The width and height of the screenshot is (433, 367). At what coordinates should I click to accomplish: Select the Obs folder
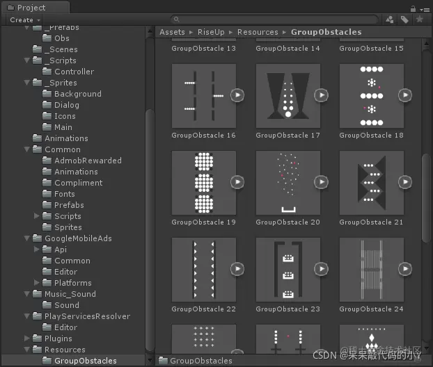coord(56,38)
